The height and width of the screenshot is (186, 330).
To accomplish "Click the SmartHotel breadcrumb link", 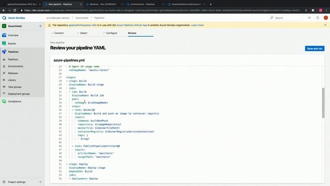I will pyautogui.click(x=81, y=18).
